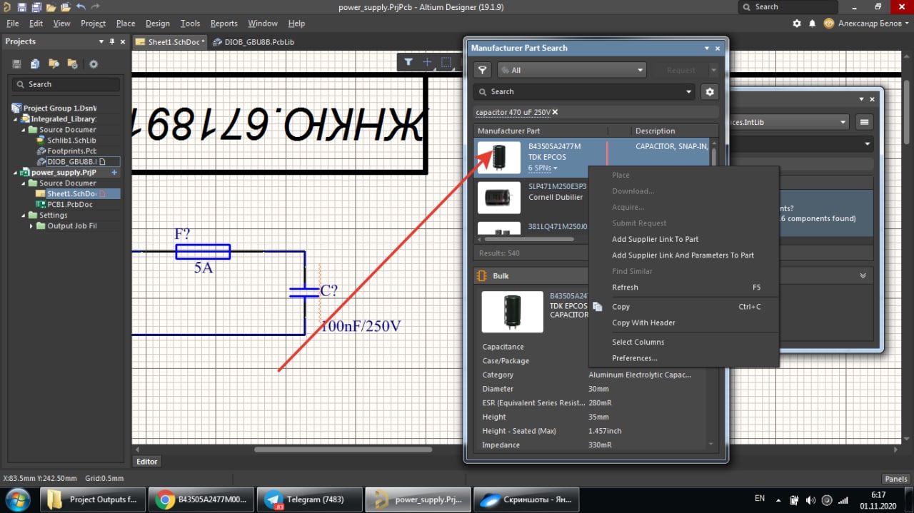
Task: Collapse the Settings folder in the project tree
Action: [x=22, y=215]
